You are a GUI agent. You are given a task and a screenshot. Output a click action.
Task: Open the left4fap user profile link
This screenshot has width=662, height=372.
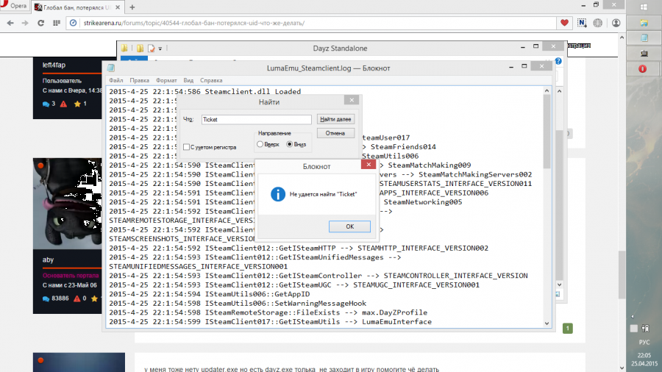coord(54,65)
